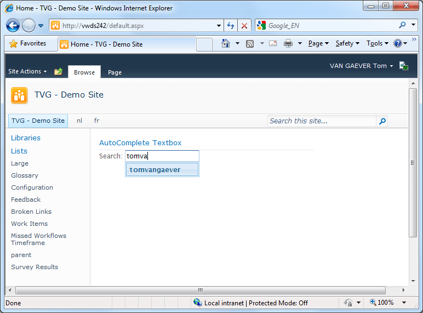Click the Search this site box

[x=322, y=121]
